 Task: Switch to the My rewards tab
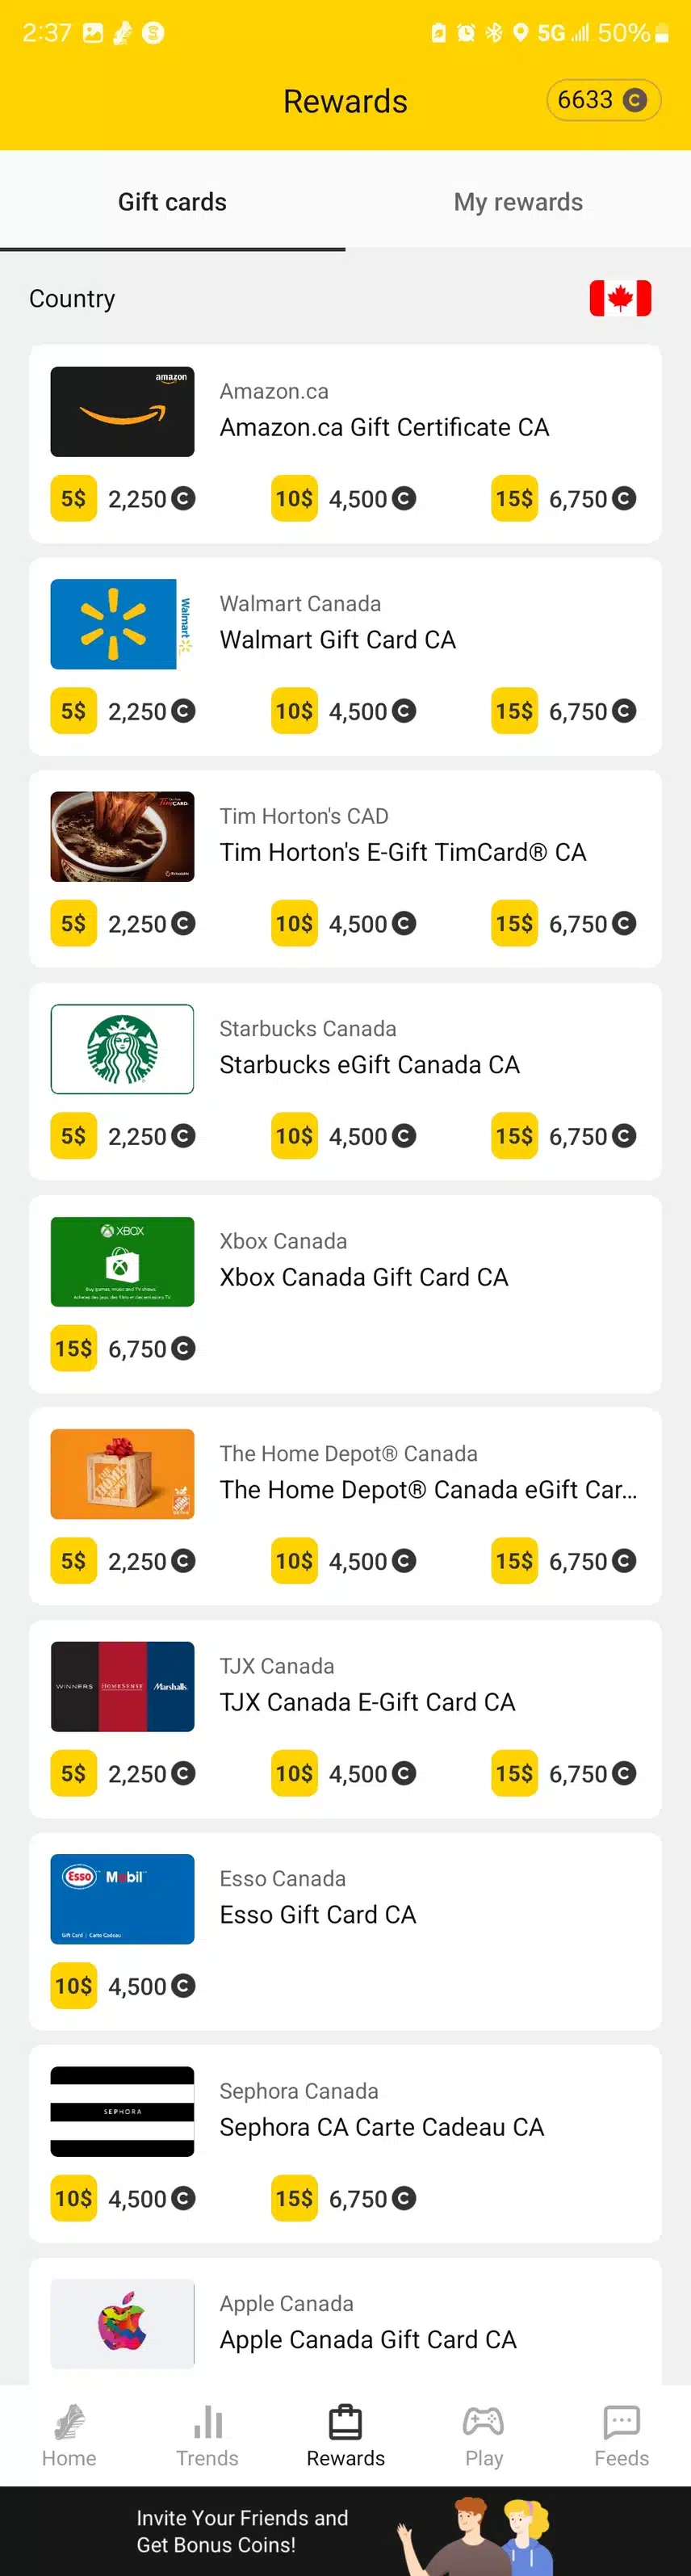tap(518, 202)
